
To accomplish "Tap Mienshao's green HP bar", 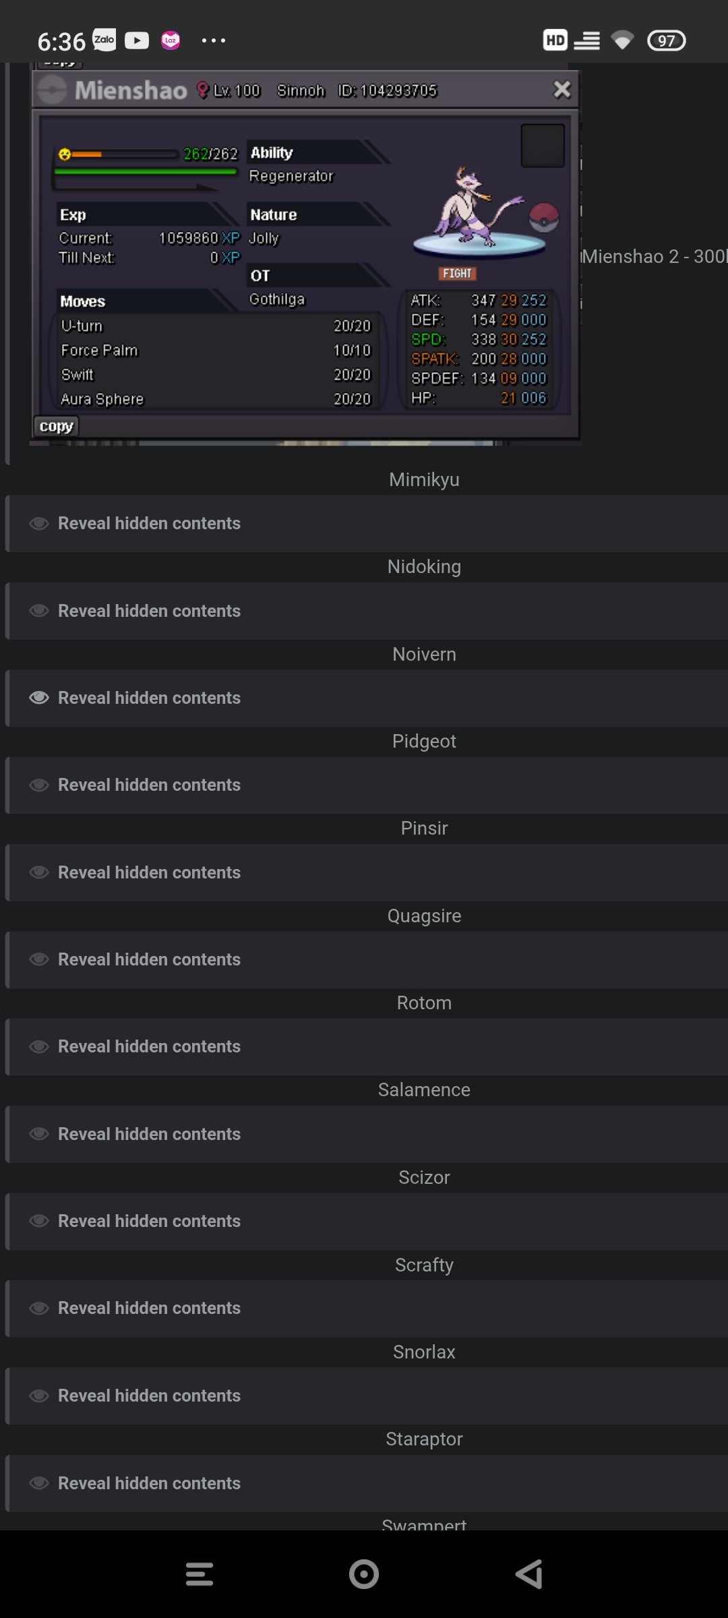I will (x=146, y=172).
